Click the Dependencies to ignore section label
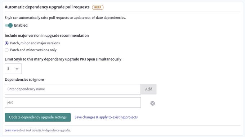Image resolution: width=245 pixels, height=137 pixels. pos(24,80)
